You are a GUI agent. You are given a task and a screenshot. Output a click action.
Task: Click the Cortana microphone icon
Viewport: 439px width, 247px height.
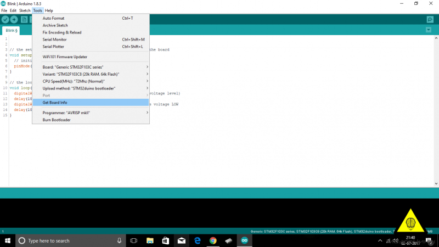[x=119, y=240]
